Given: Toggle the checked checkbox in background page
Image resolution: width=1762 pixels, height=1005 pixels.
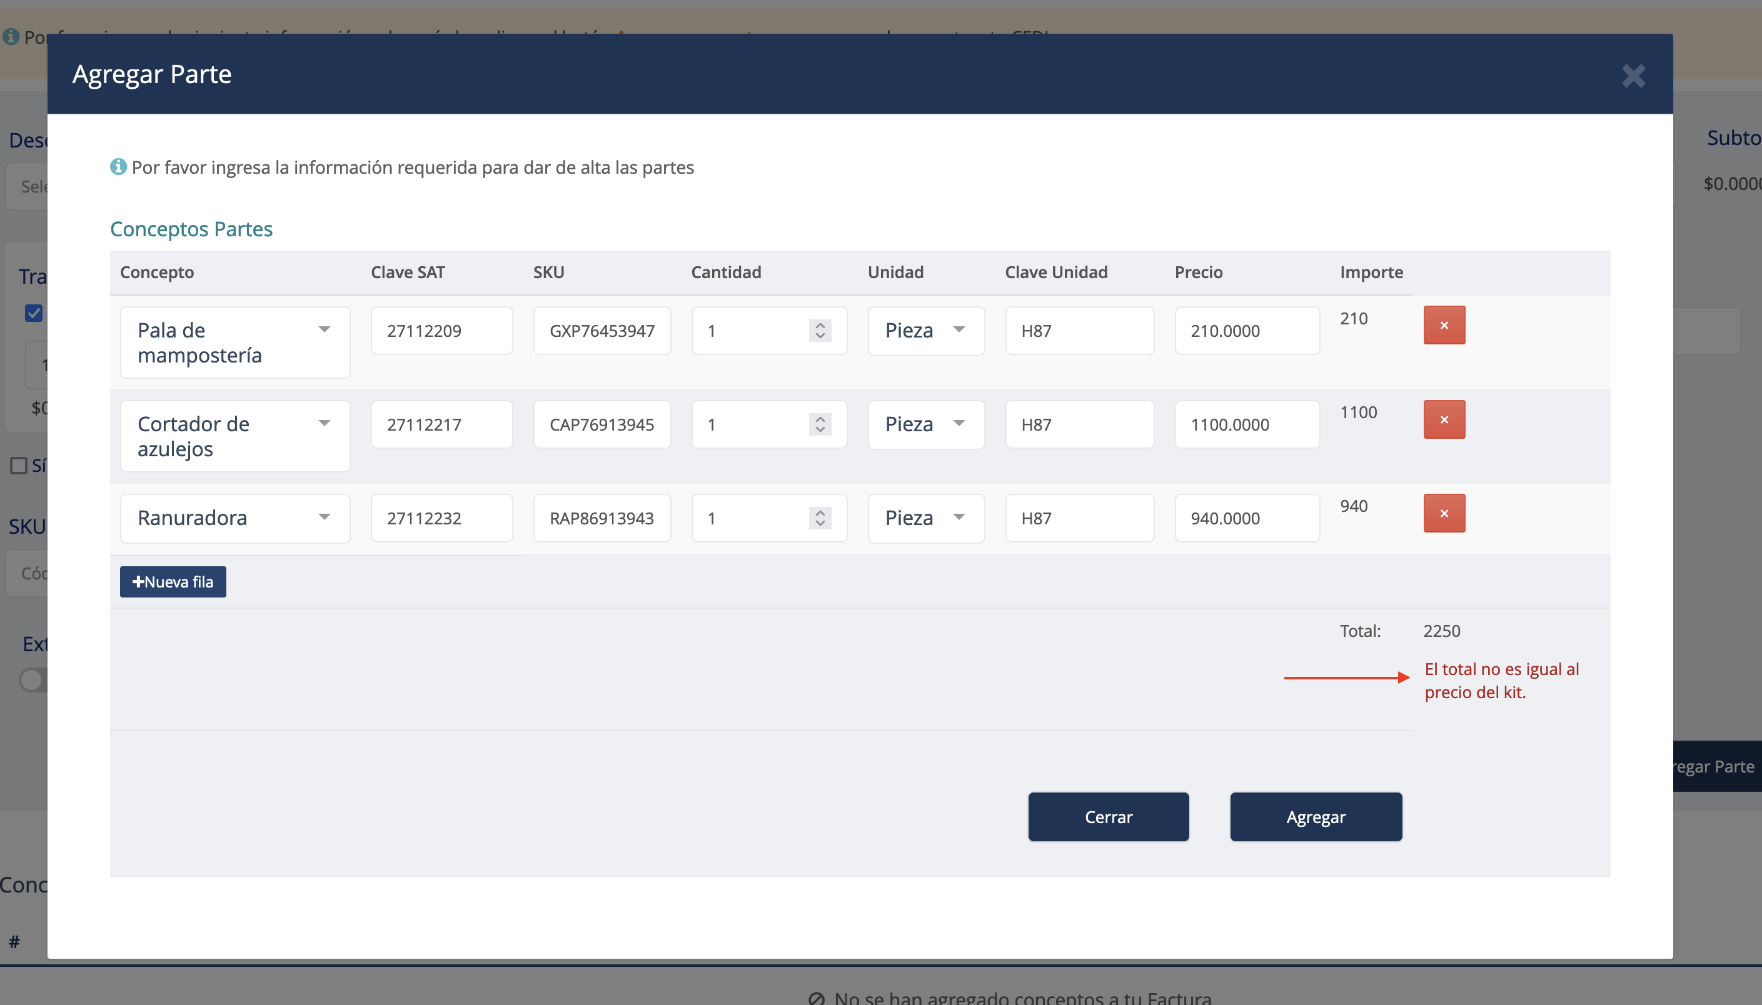Looking at the screenshot, I should [x=34, y=313].
